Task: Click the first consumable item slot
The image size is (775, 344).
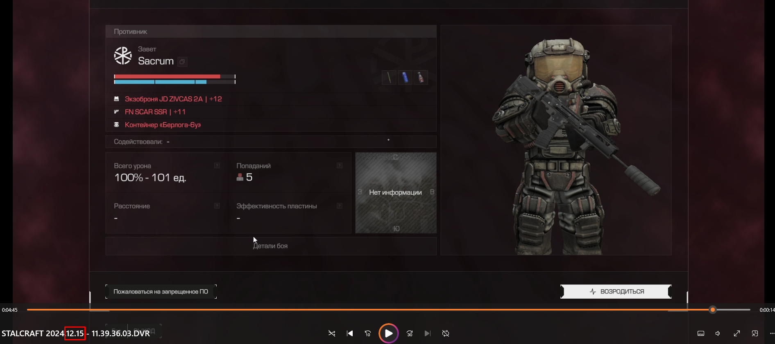Action: point(389,77)
